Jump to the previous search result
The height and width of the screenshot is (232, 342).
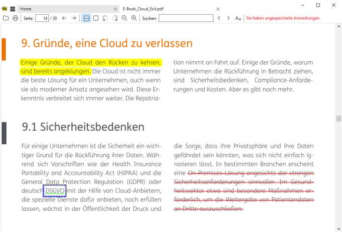click(219, 18)
